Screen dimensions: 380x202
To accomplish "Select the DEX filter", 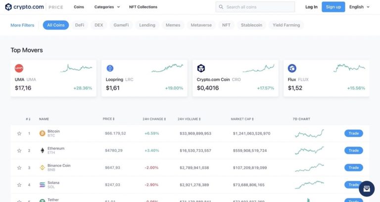I will pos(98,25).
